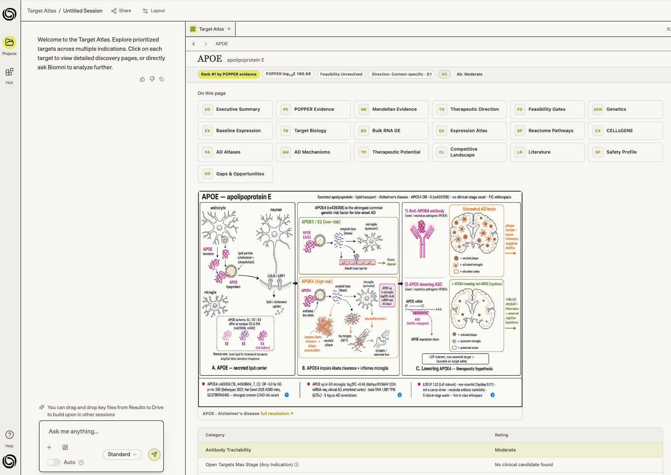Viewport: 671px width, 475px height.
Task: Go back with the left arrow
Action: tap(194, 44)
